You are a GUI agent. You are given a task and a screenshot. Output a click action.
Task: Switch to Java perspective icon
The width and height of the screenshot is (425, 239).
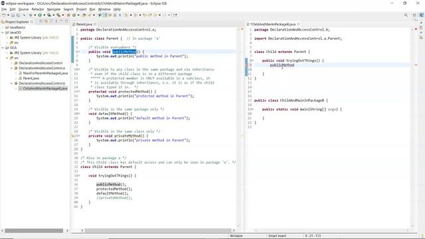[x=421, y=15]
